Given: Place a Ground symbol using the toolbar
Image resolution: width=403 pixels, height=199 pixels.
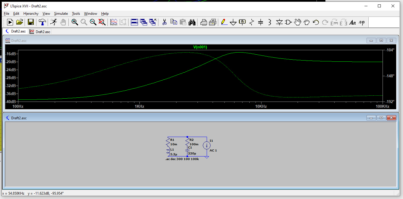Looking at the screenshot, I should (x=233, y=22).
